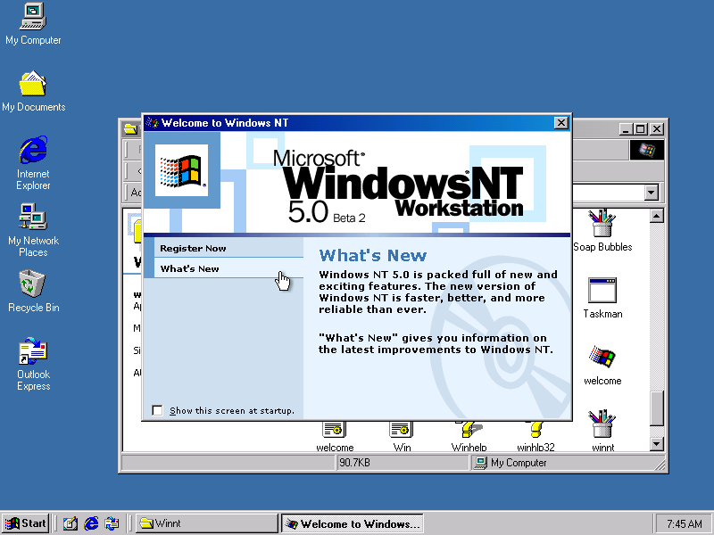Switch to Winnt taskbar button

[207, 523]
